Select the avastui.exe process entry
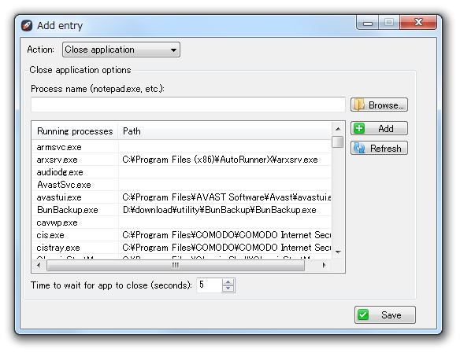This screenshot has height=353, width=460. [x=181, y=197]
